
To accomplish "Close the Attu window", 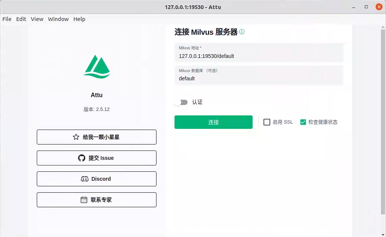I will tap(379, 7).
